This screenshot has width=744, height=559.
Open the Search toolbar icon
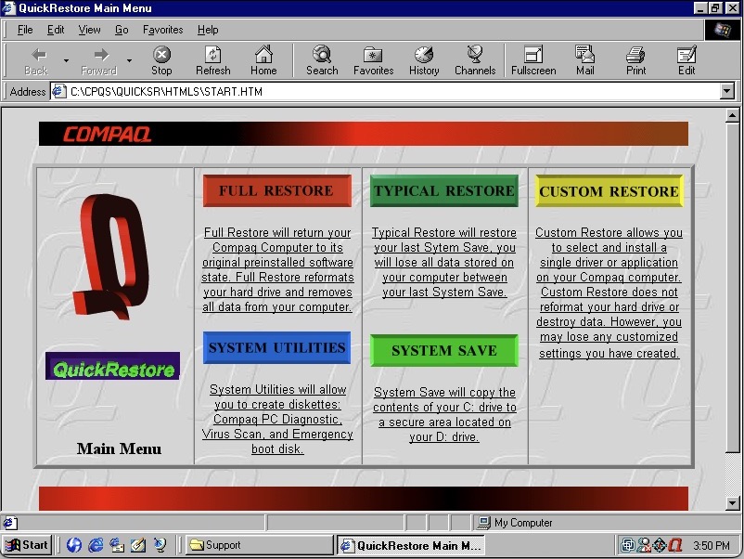tap(322, 60)
